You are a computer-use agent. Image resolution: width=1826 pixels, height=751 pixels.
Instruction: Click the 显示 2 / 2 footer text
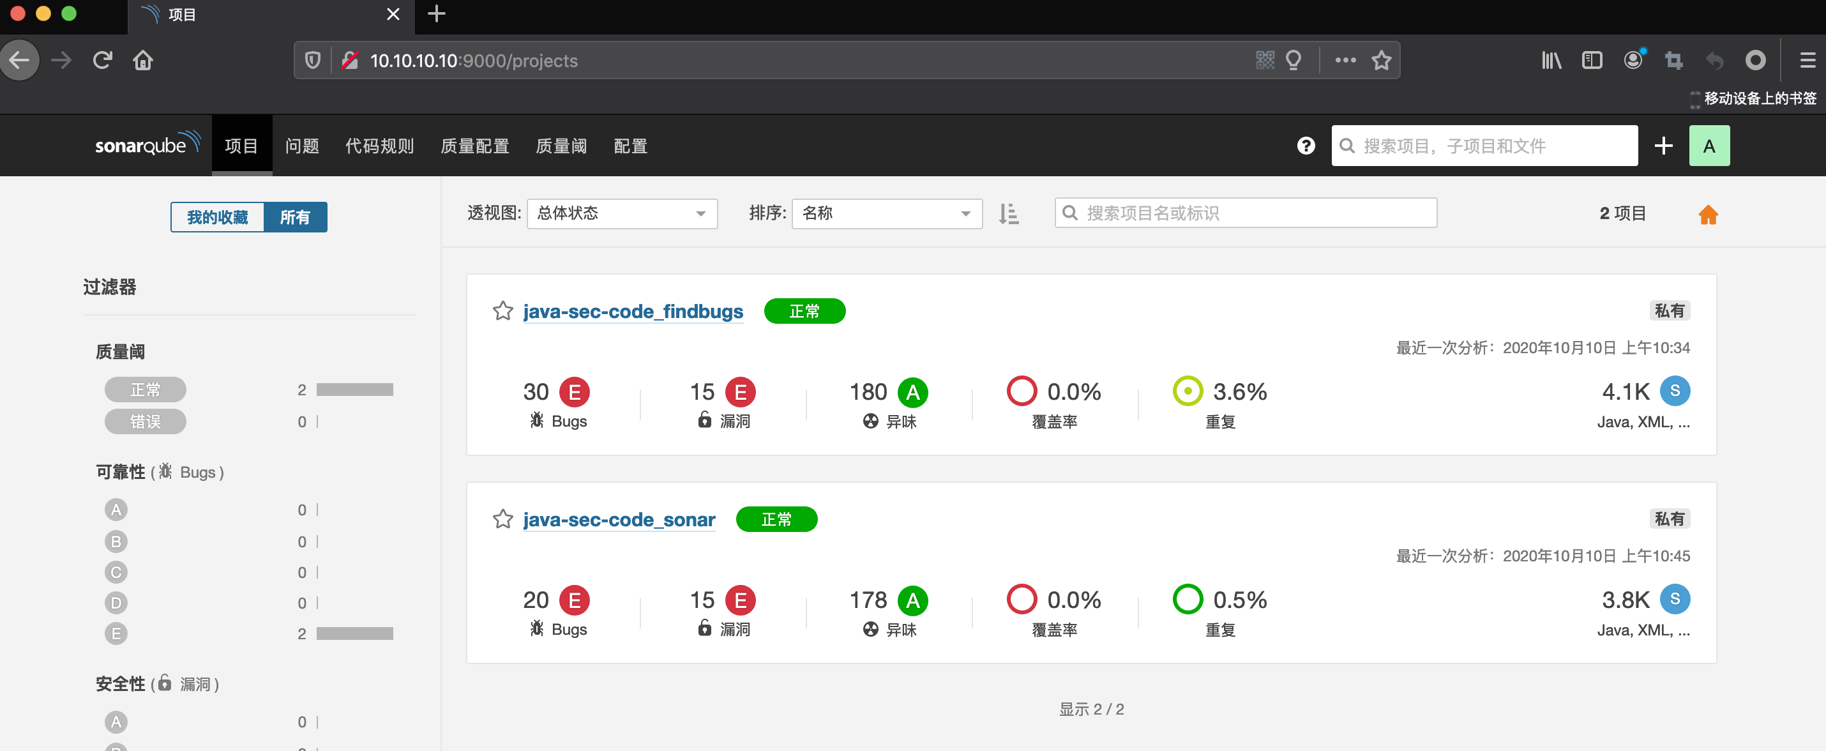tap(1091, 708)
